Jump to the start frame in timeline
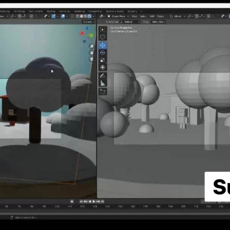The height and width of the screenshot is (230, 230). pos(81,202)
